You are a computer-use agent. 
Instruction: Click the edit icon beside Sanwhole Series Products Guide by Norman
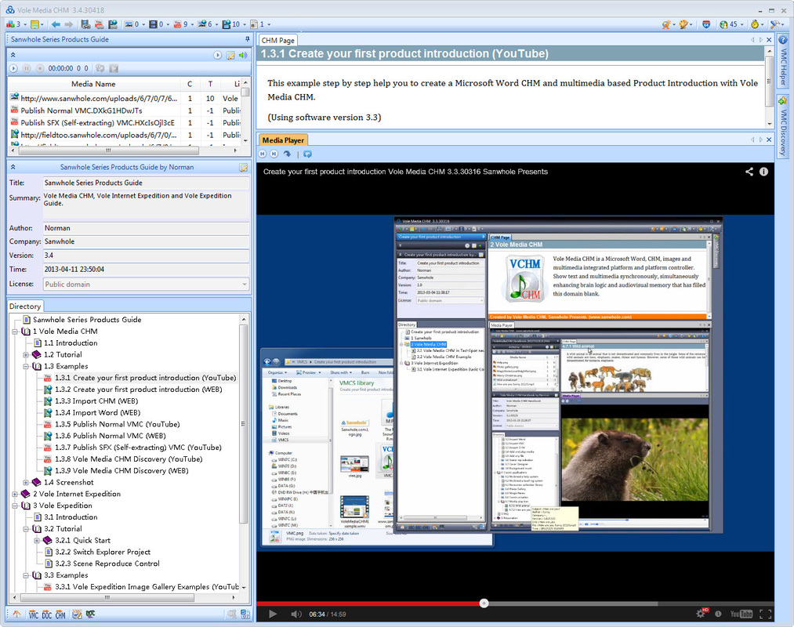(244, 167)
